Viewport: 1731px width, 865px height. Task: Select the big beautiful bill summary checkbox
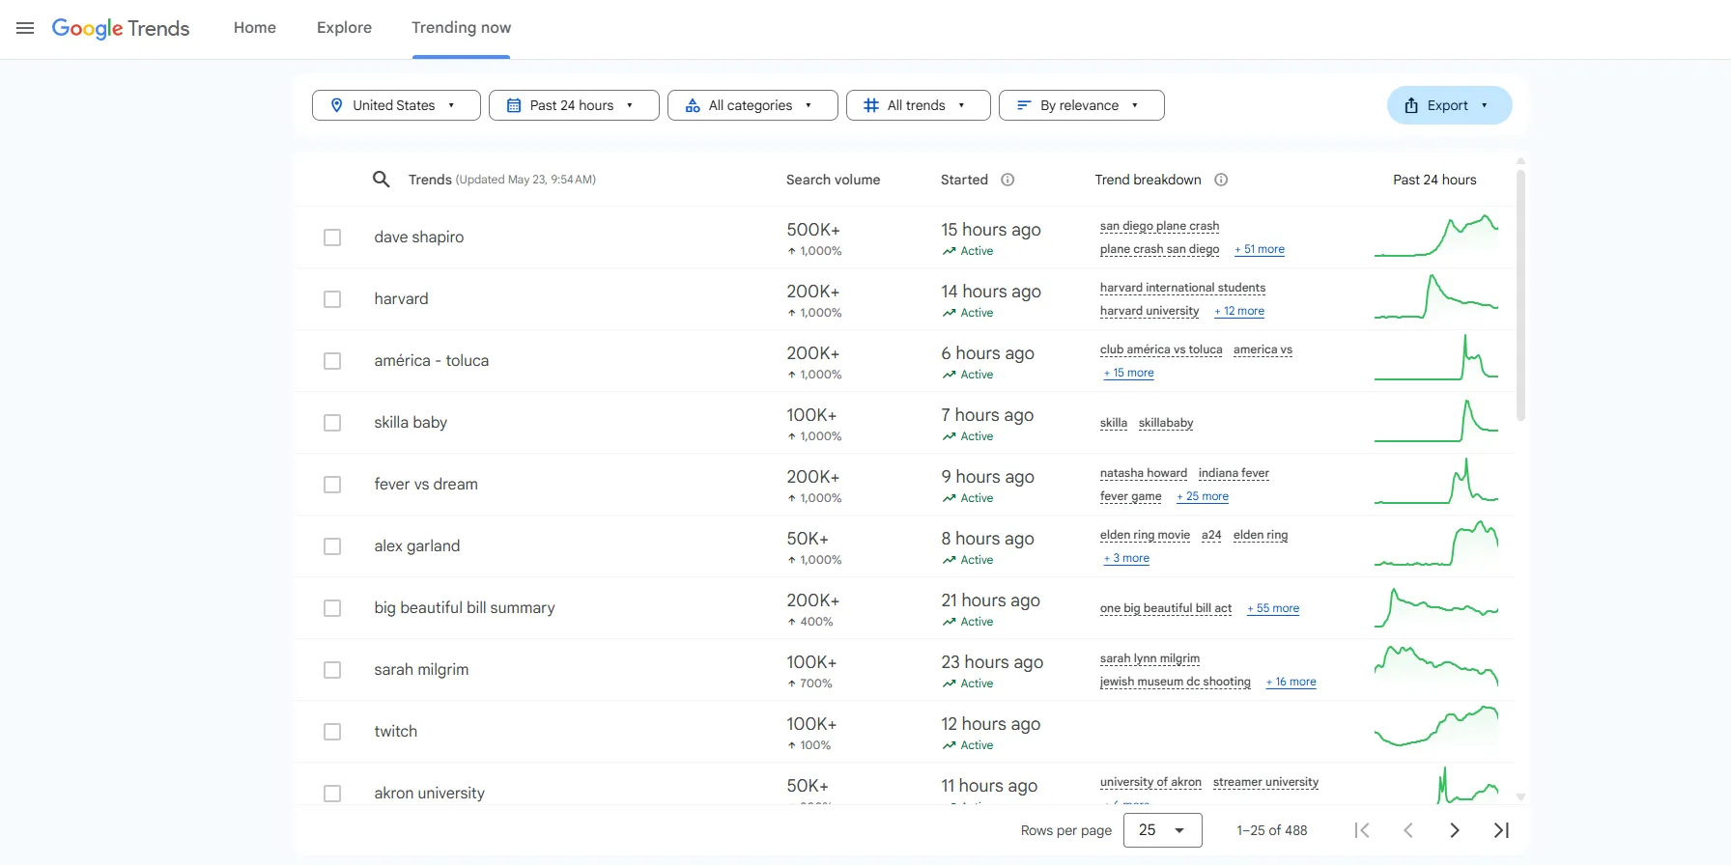point(332,608)
